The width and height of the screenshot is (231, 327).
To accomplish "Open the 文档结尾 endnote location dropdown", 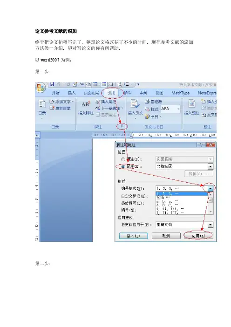I will tap(211, 166).
